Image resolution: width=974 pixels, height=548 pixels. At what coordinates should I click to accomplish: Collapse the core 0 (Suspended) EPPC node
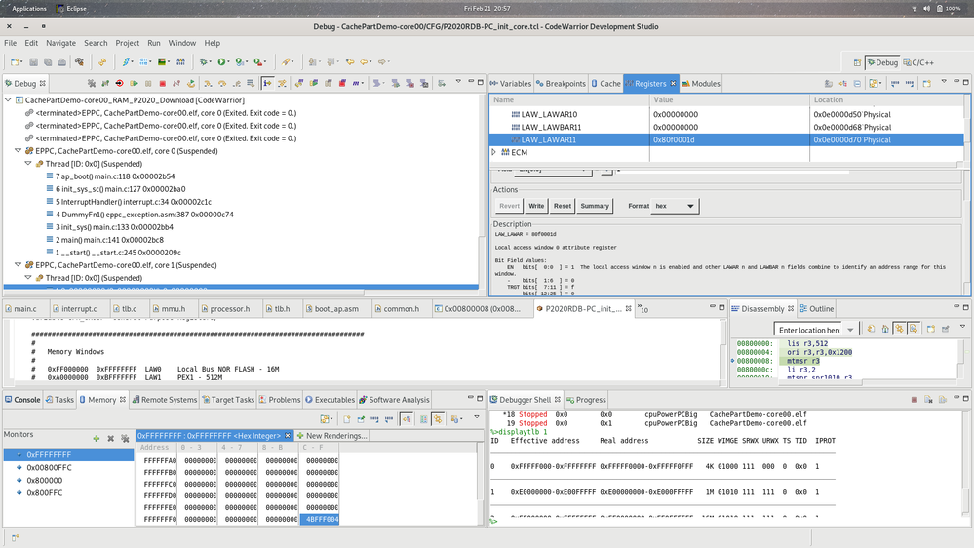tap(18, 151)
